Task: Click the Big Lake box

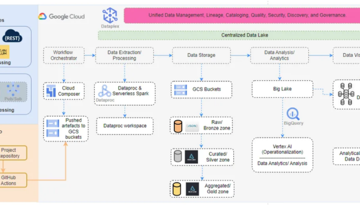Action: point(282,89)
